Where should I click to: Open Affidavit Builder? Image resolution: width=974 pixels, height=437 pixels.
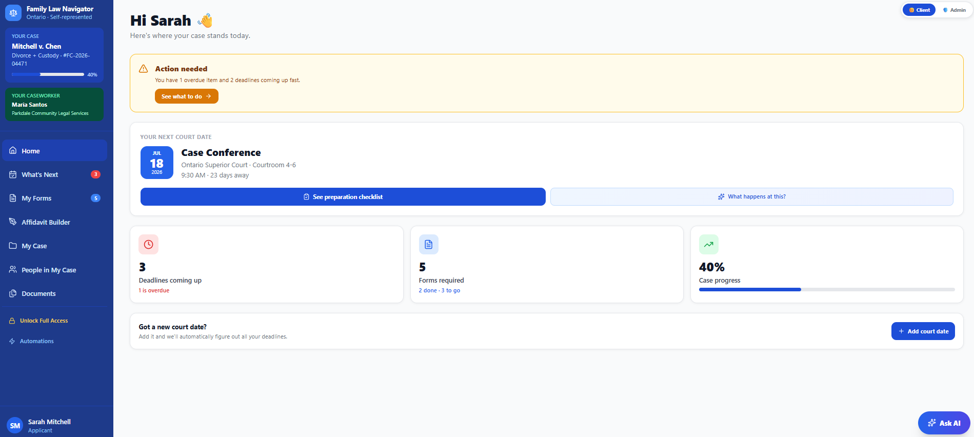click(x=54, y=222)
